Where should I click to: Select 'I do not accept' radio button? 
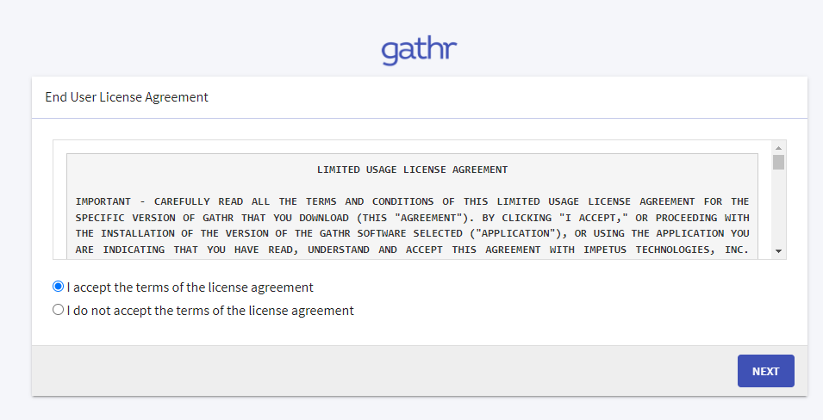pyautogui.click(x=59, y=310)
